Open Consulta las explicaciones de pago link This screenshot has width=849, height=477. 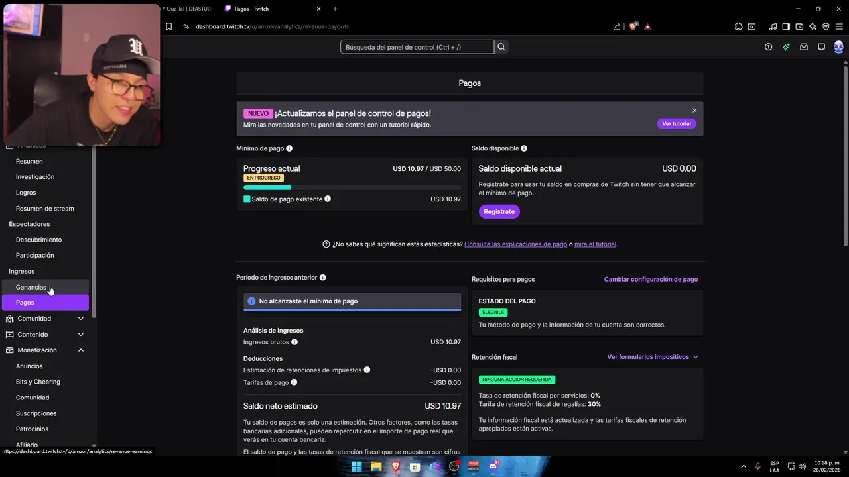(515, 244)
